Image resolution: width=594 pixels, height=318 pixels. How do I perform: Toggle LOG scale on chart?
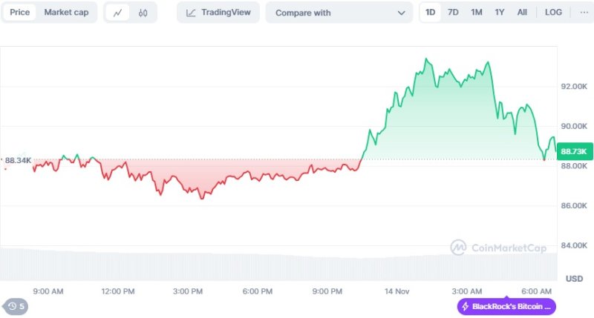[553, 13]
